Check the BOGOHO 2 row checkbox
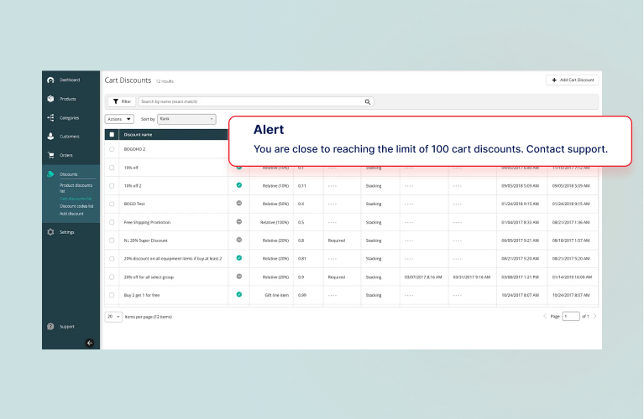 (112, 149)
